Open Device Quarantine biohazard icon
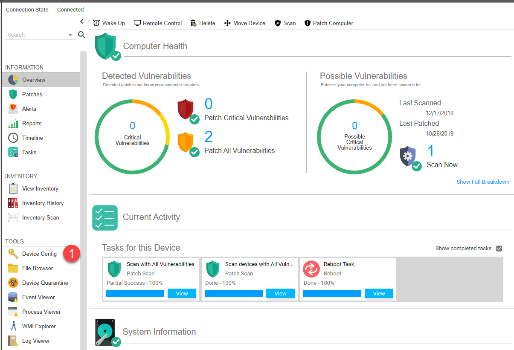 [x=13, y=283]
